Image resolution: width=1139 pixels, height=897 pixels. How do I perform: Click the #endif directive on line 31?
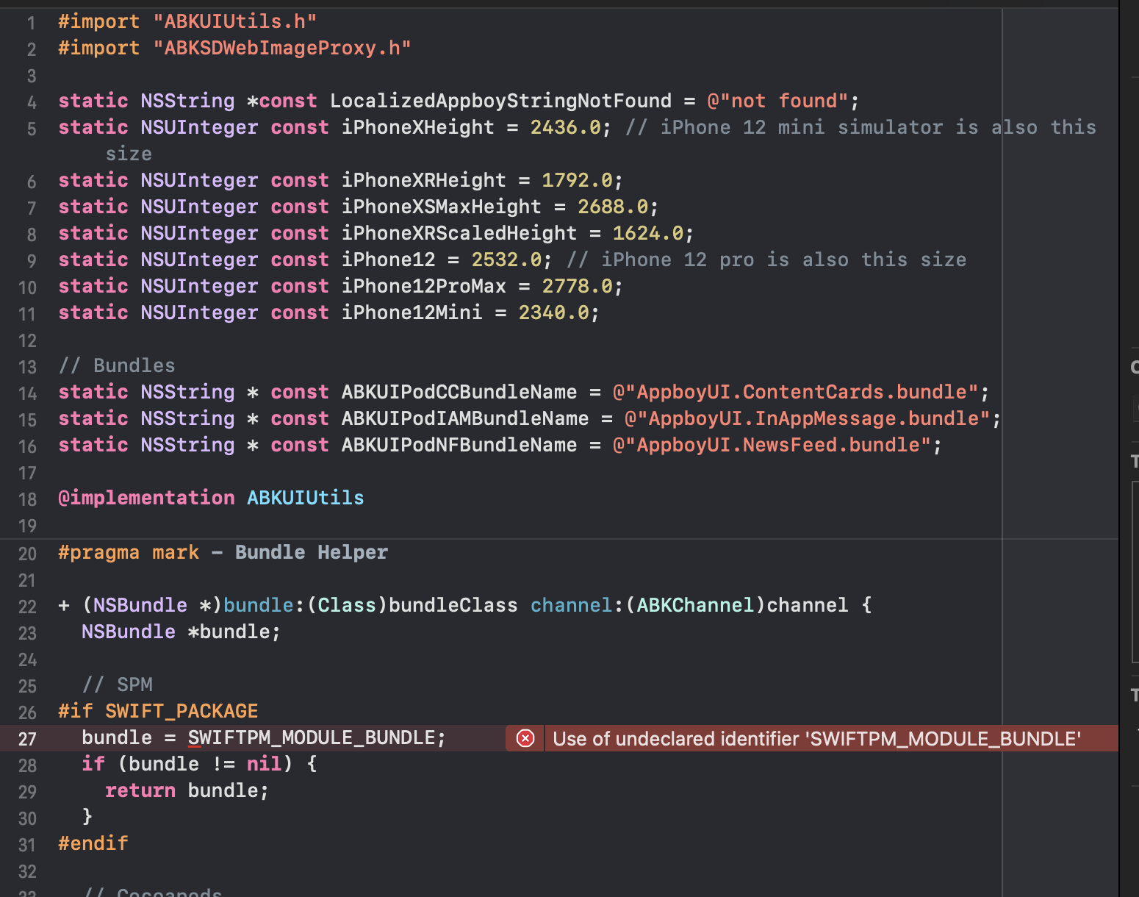[x=93, y=843]
